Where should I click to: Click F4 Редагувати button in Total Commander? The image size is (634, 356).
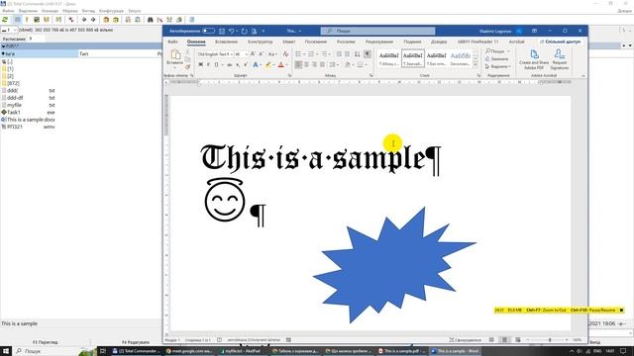tap(136, 342)
